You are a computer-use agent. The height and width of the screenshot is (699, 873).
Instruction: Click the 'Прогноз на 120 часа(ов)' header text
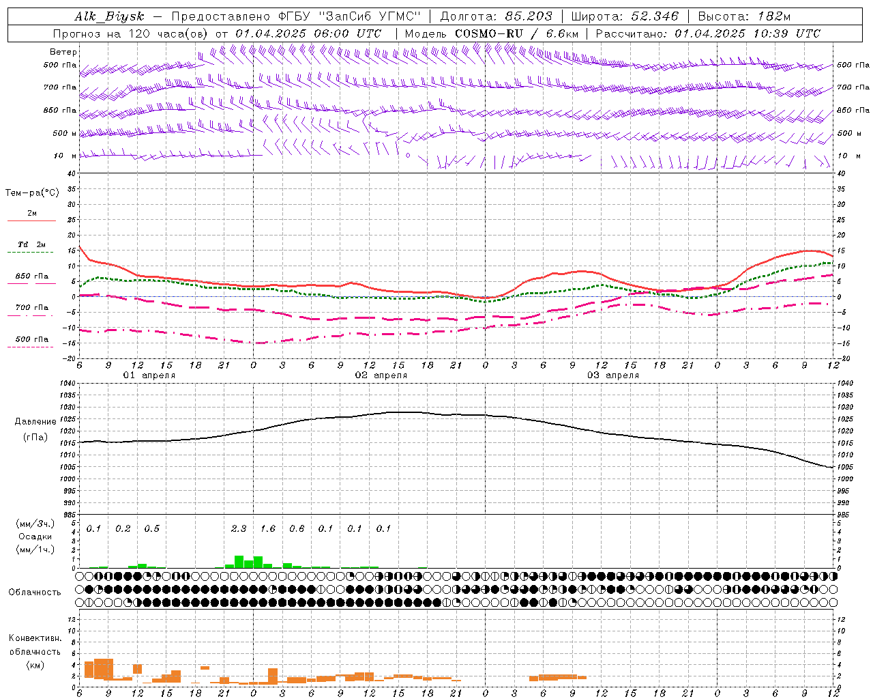point(131,33)
